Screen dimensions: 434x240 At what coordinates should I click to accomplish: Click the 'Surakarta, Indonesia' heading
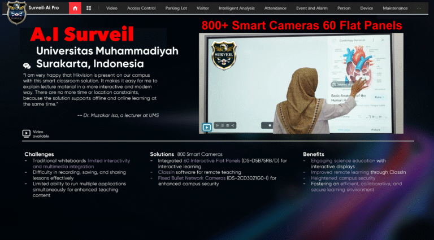90,64
